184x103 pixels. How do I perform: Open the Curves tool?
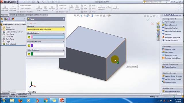(x=108, y=7)
